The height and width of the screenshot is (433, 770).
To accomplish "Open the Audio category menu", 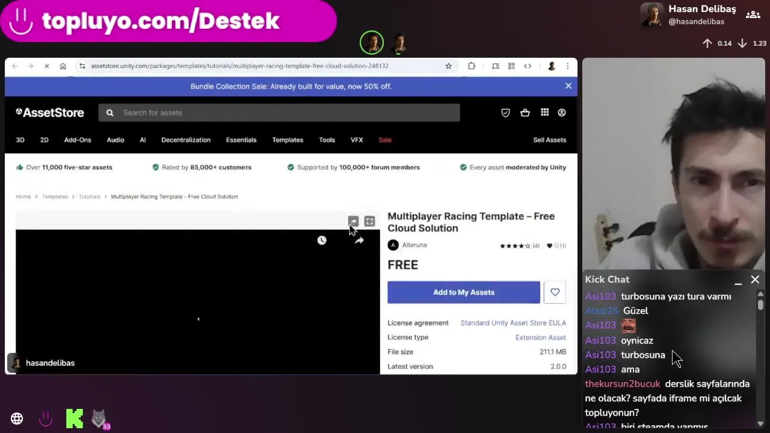I will [x=115, y=140].
